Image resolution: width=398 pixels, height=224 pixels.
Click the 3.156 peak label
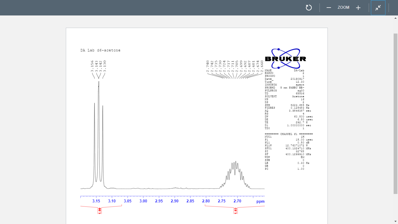click(x=92, y=66)
